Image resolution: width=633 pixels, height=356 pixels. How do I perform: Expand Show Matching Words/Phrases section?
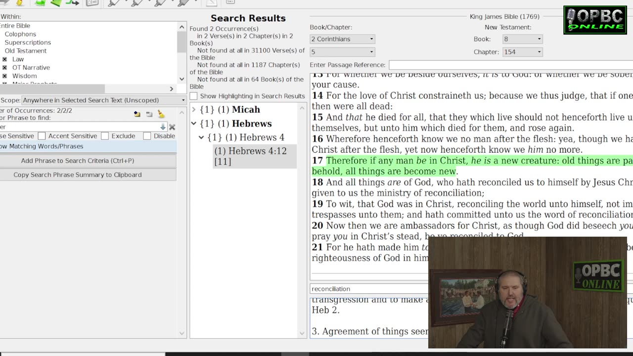point(88,146)
